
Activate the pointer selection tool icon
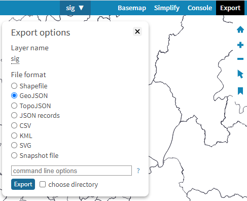pos(240,74)
